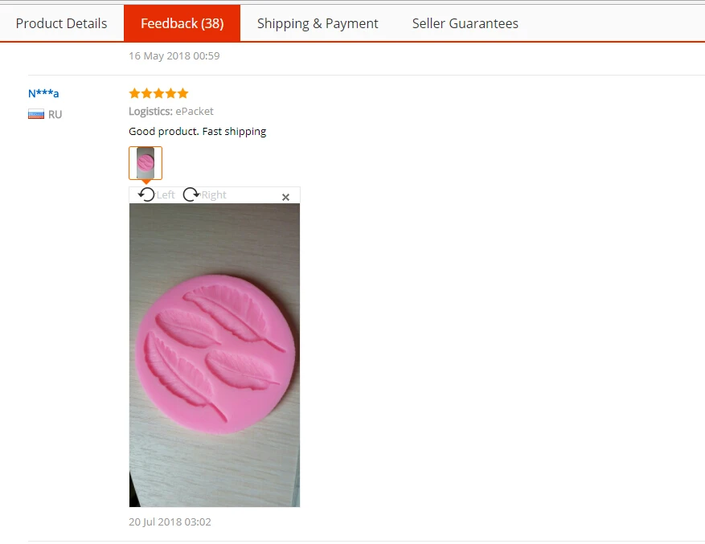Click the rotate right arrow icon
The width and height of the screenshot is (705, 544).
[191, 194]
